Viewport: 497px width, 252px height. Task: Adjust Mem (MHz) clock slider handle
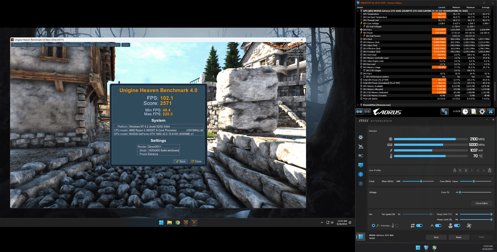point(421,181)
